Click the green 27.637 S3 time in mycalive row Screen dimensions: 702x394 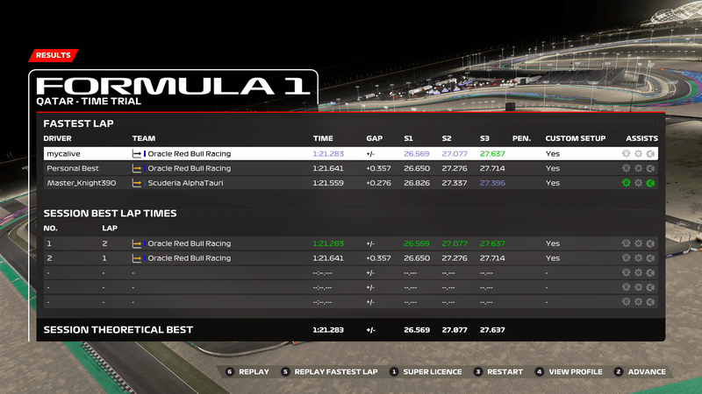492,154
